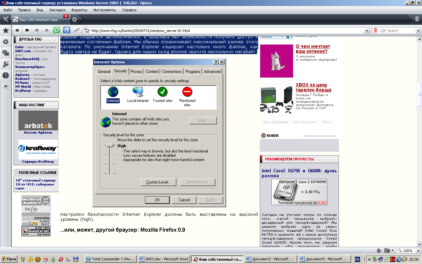Click in the QIP Search input field
This screenshot has height=264, width=422.
click(x=397, y=31)
